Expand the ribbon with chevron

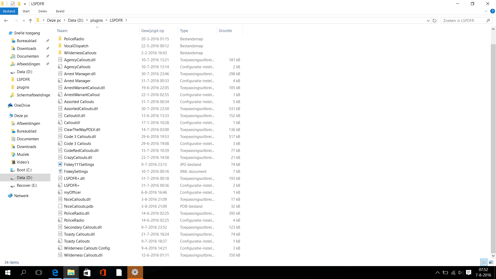pyautogui.click(x=486, y=11)
